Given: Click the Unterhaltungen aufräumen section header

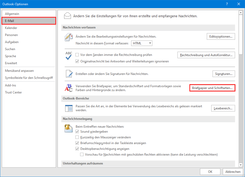Looking at the screenshot, I should pos(148,163).
